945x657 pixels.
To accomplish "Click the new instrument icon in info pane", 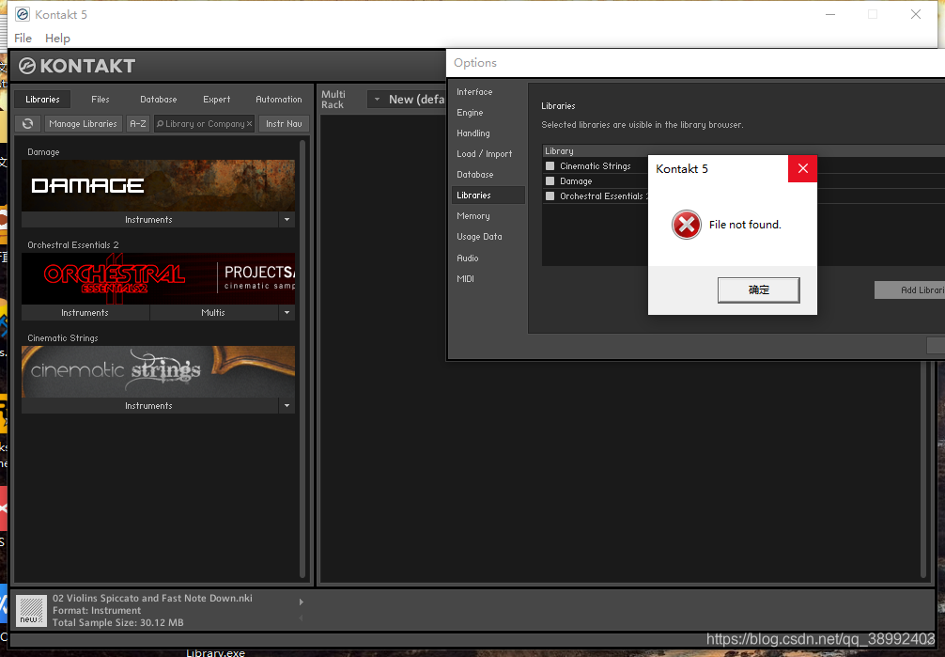I will click(31, 611).
